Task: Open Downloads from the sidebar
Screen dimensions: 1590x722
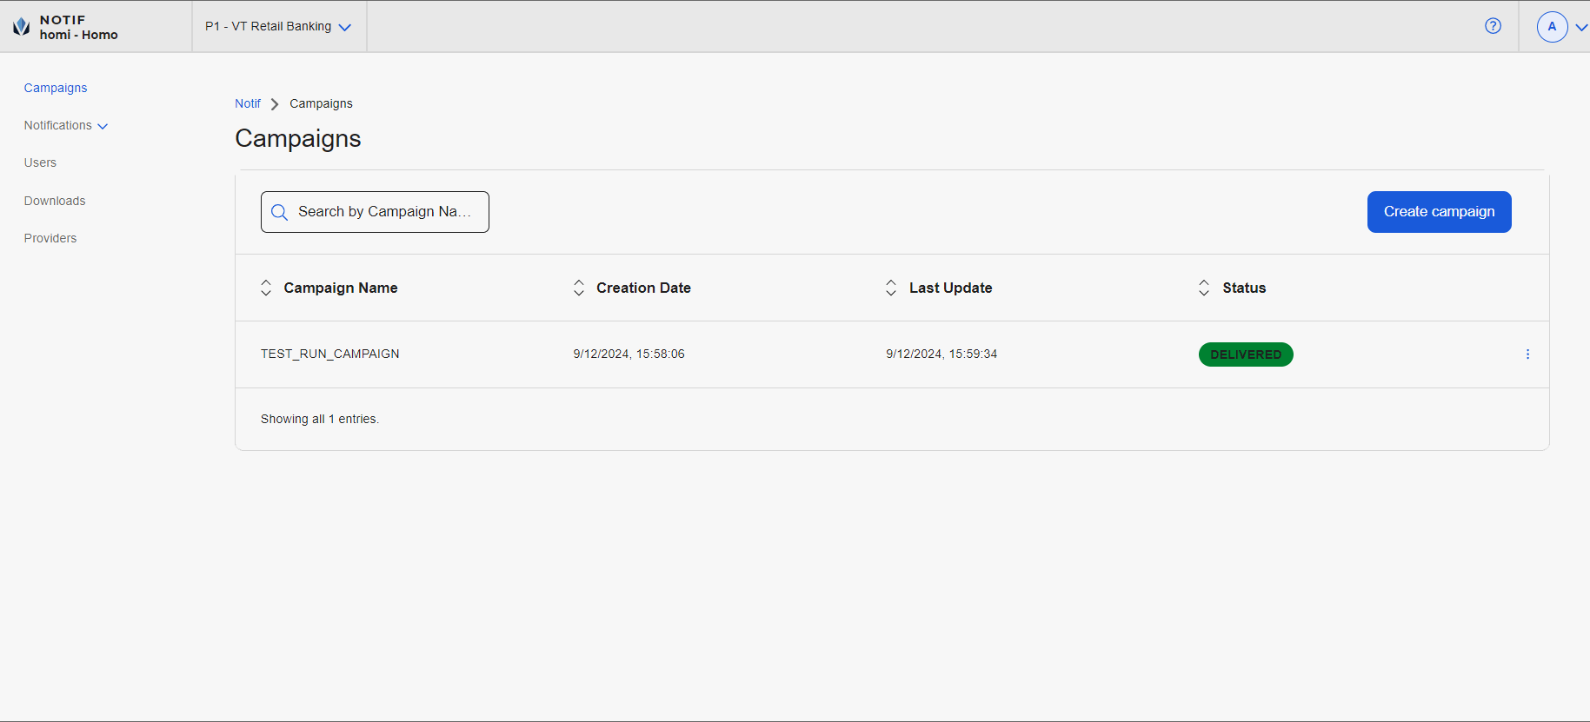Action: [55, 201]
